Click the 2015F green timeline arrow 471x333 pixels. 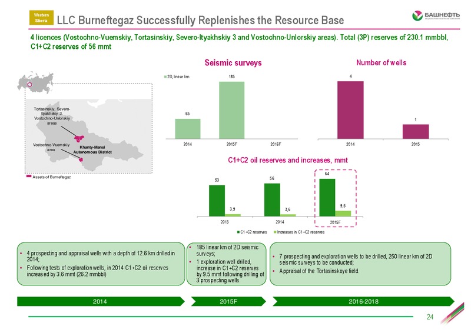[x=228, y=301]
